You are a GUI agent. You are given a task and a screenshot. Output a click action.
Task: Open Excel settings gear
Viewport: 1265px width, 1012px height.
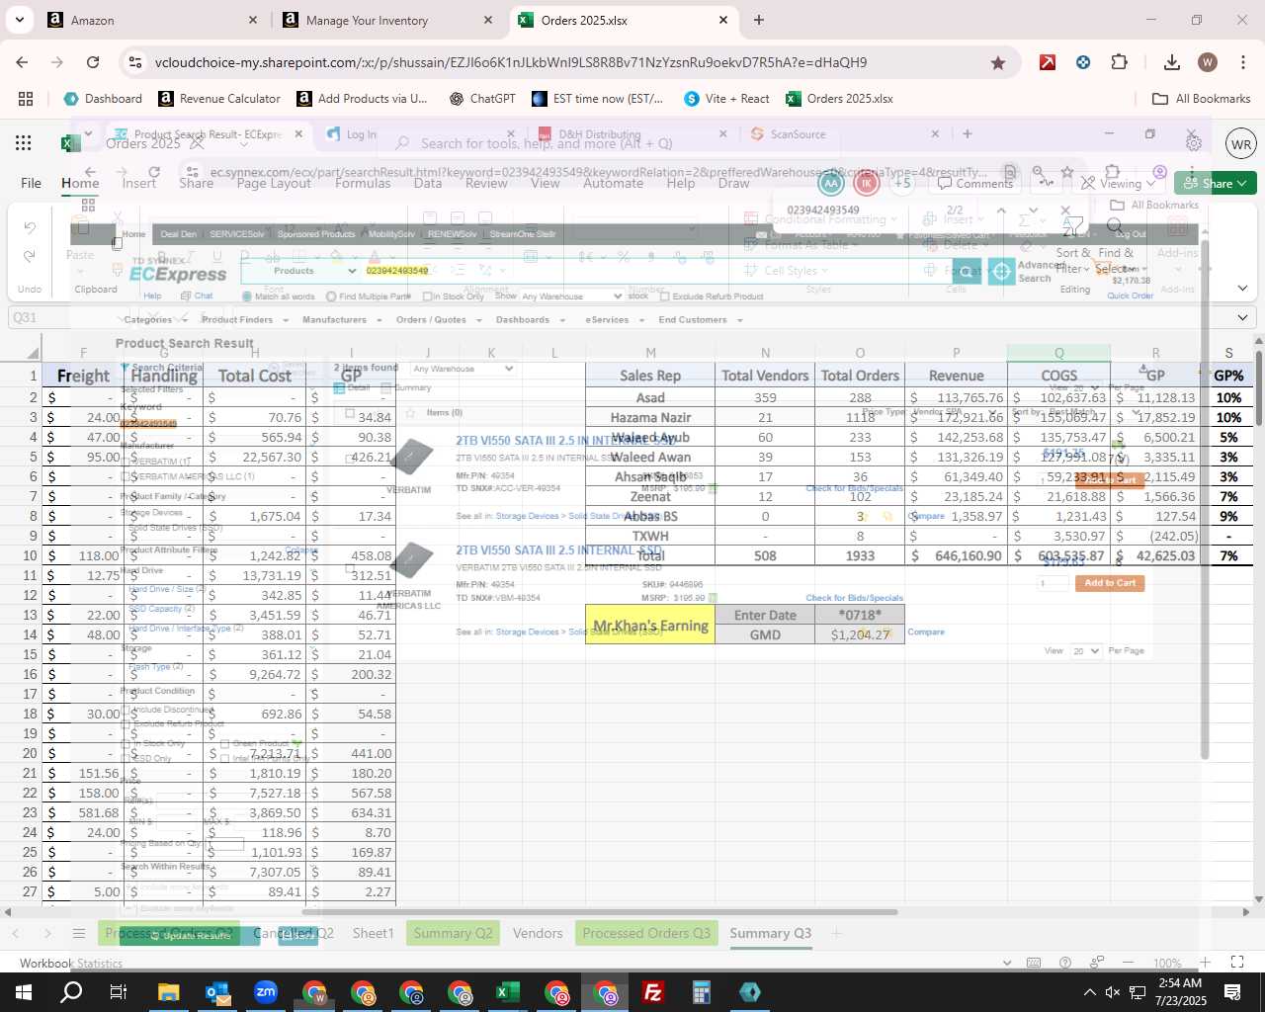click(1194, 143)
